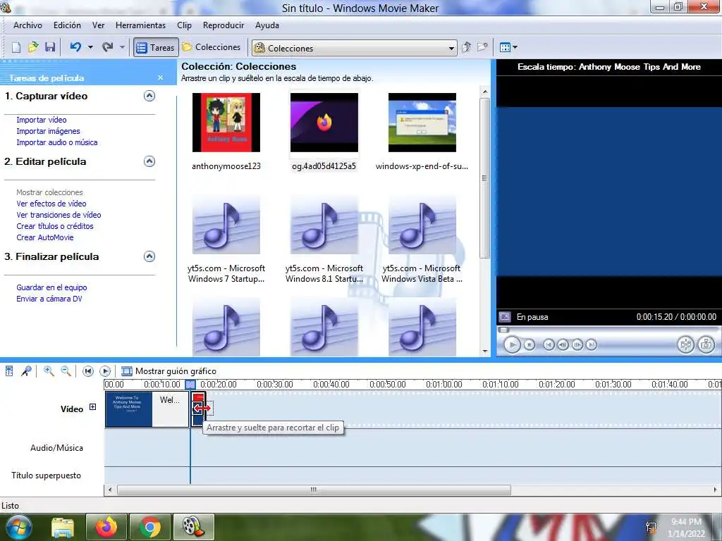This screenshot has height=541, width=722.
Task: Click the Play Timeline icon
Action: tap(105, 371)
